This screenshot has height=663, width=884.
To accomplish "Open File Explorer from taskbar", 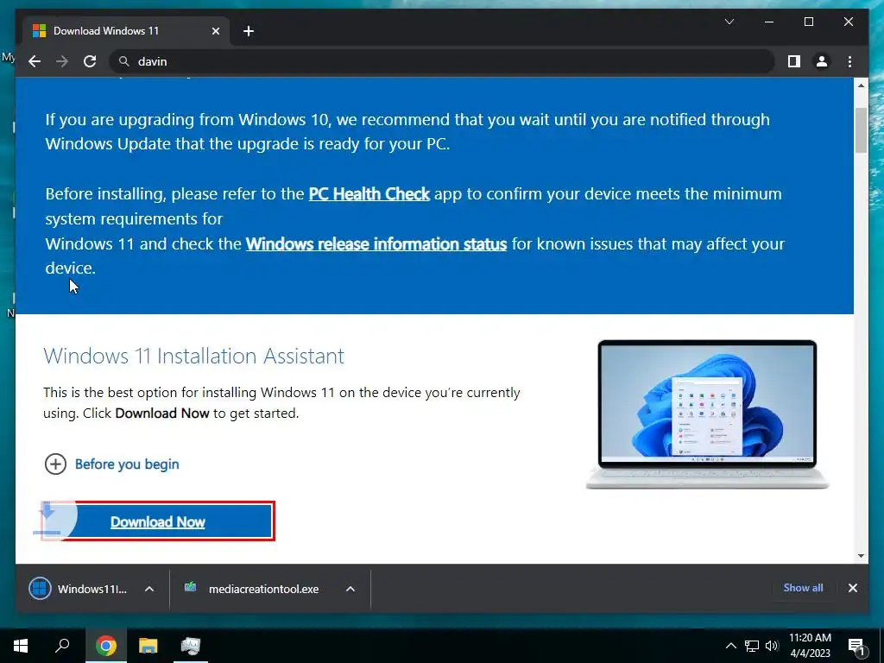I will tap(148, 646).
